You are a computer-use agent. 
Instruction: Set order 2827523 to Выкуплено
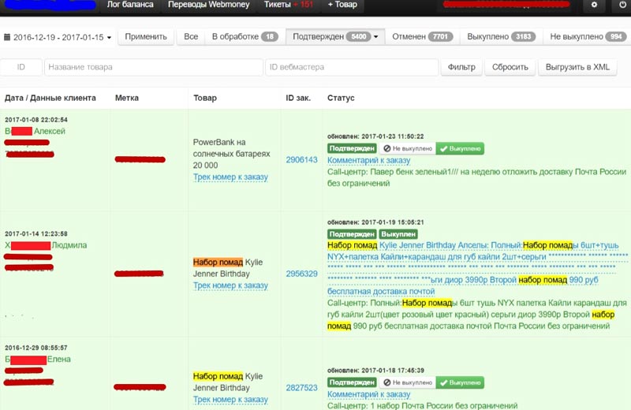coord(460,382)
